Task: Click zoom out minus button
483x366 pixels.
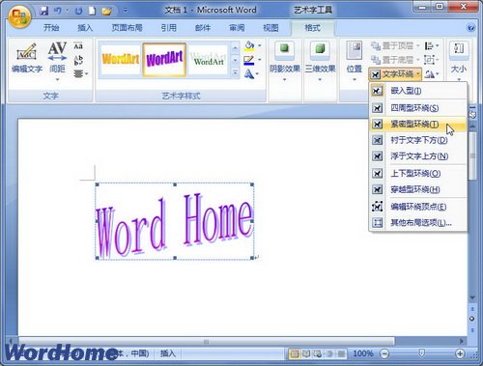Action: (x=384, y=354)
